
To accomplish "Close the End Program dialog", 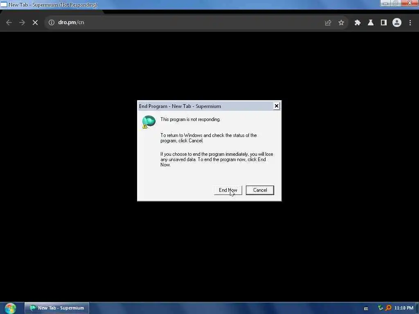I will pos(276,106).
